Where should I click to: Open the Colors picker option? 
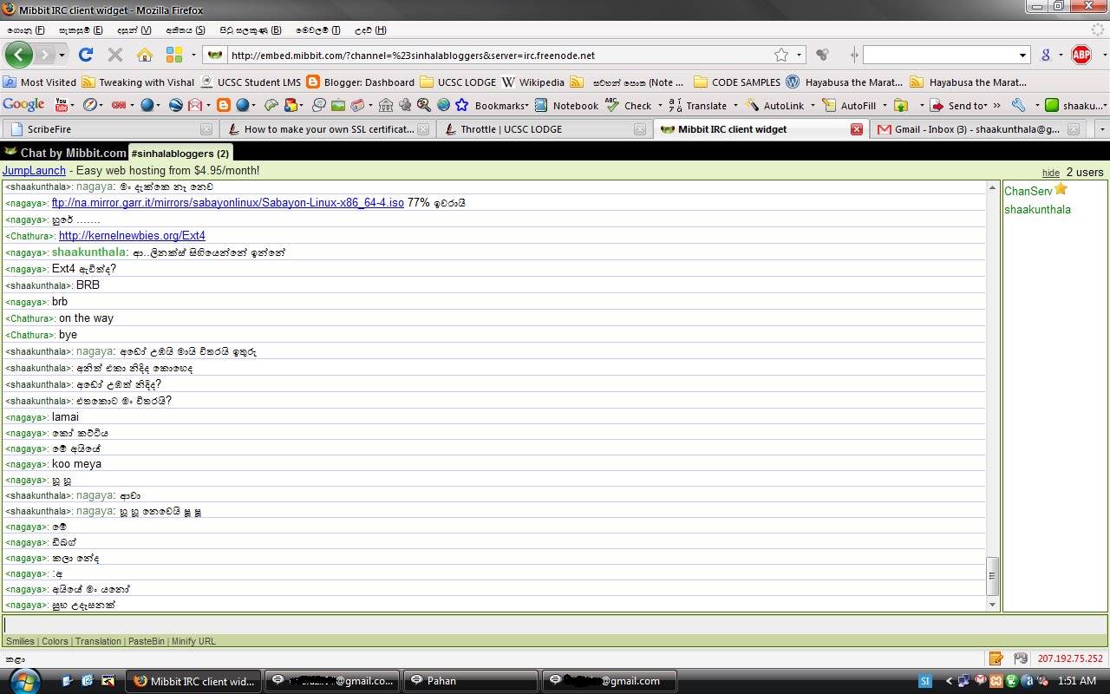tap(55, 641)
